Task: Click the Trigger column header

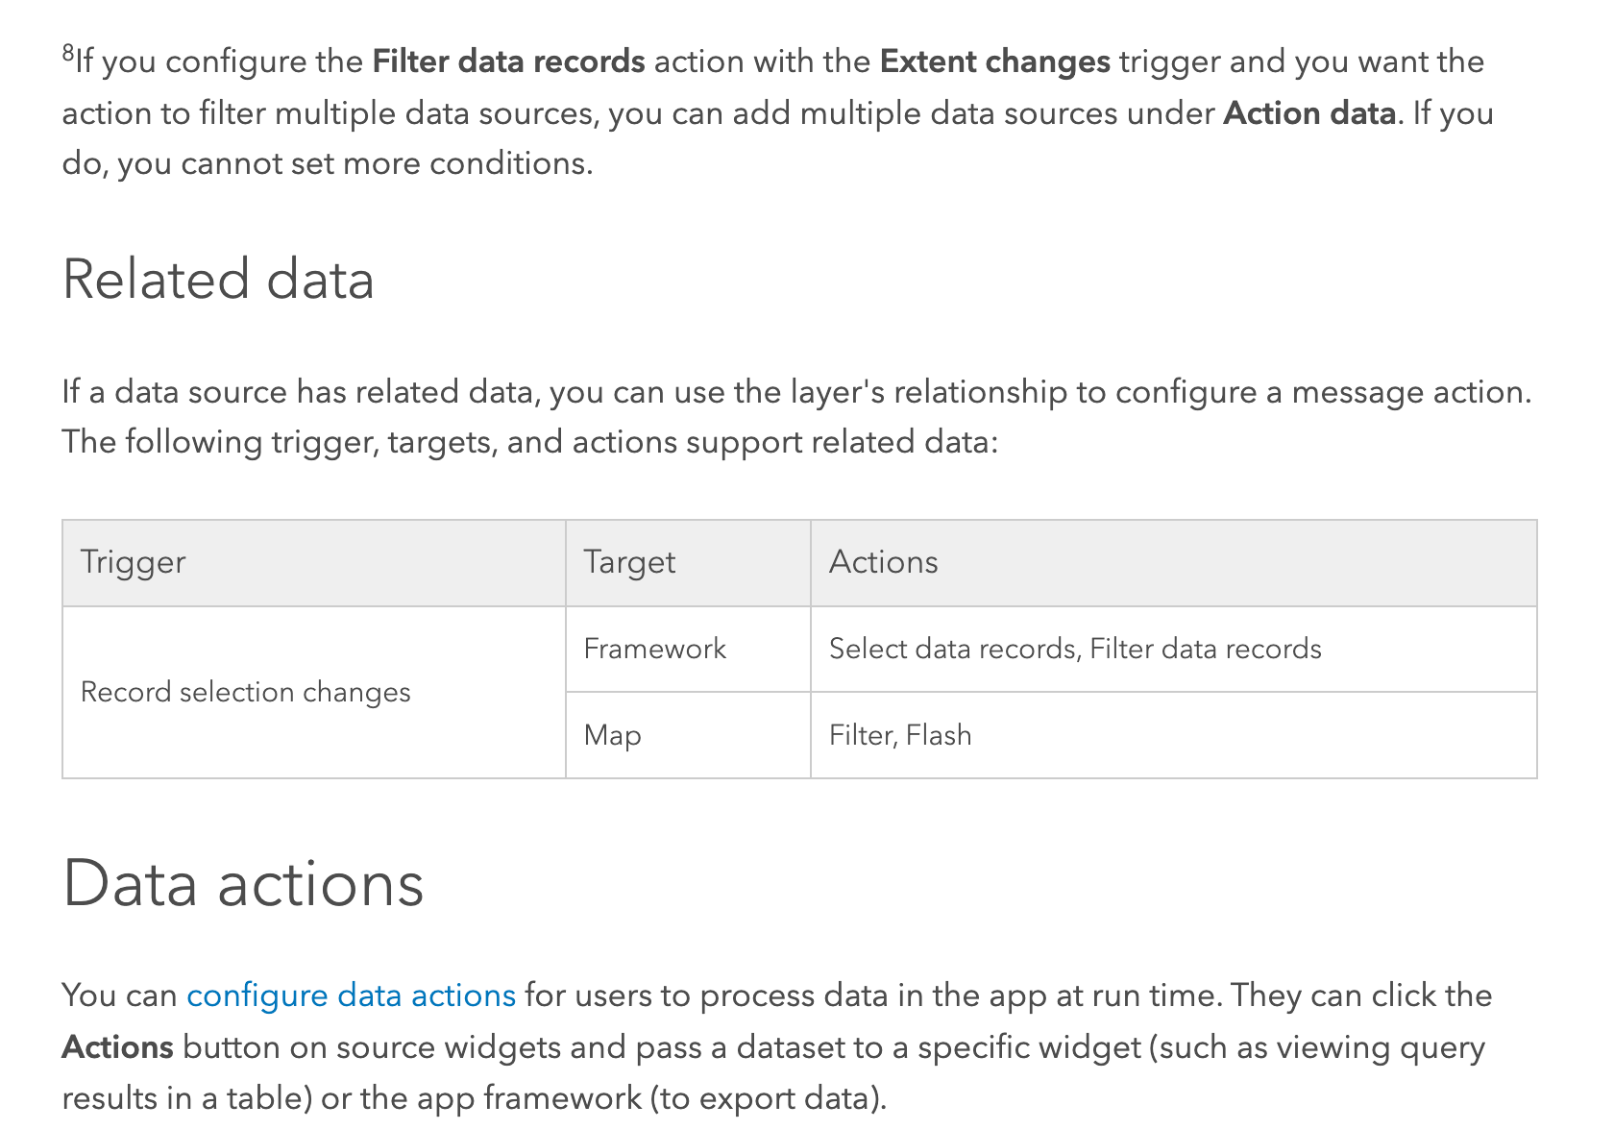Action: pos(134,562)
